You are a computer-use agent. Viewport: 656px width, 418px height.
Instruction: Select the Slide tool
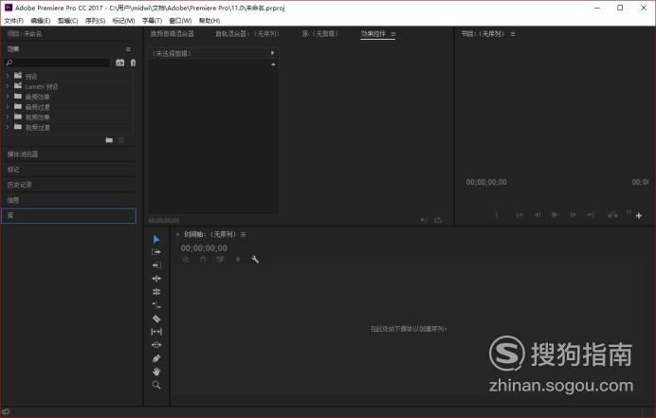point(156,345)
